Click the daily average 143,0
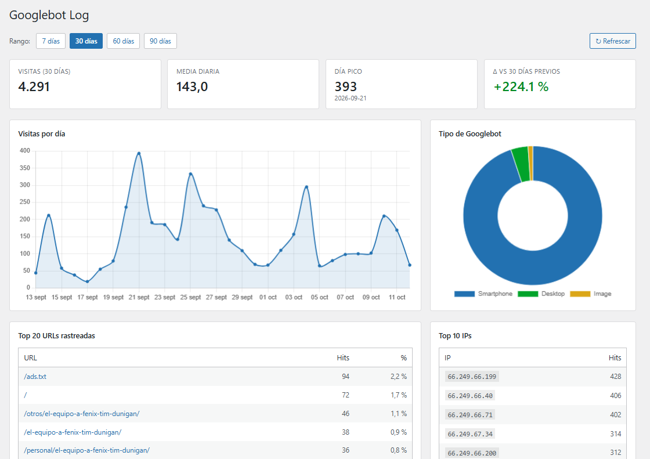 pos(192,86)
